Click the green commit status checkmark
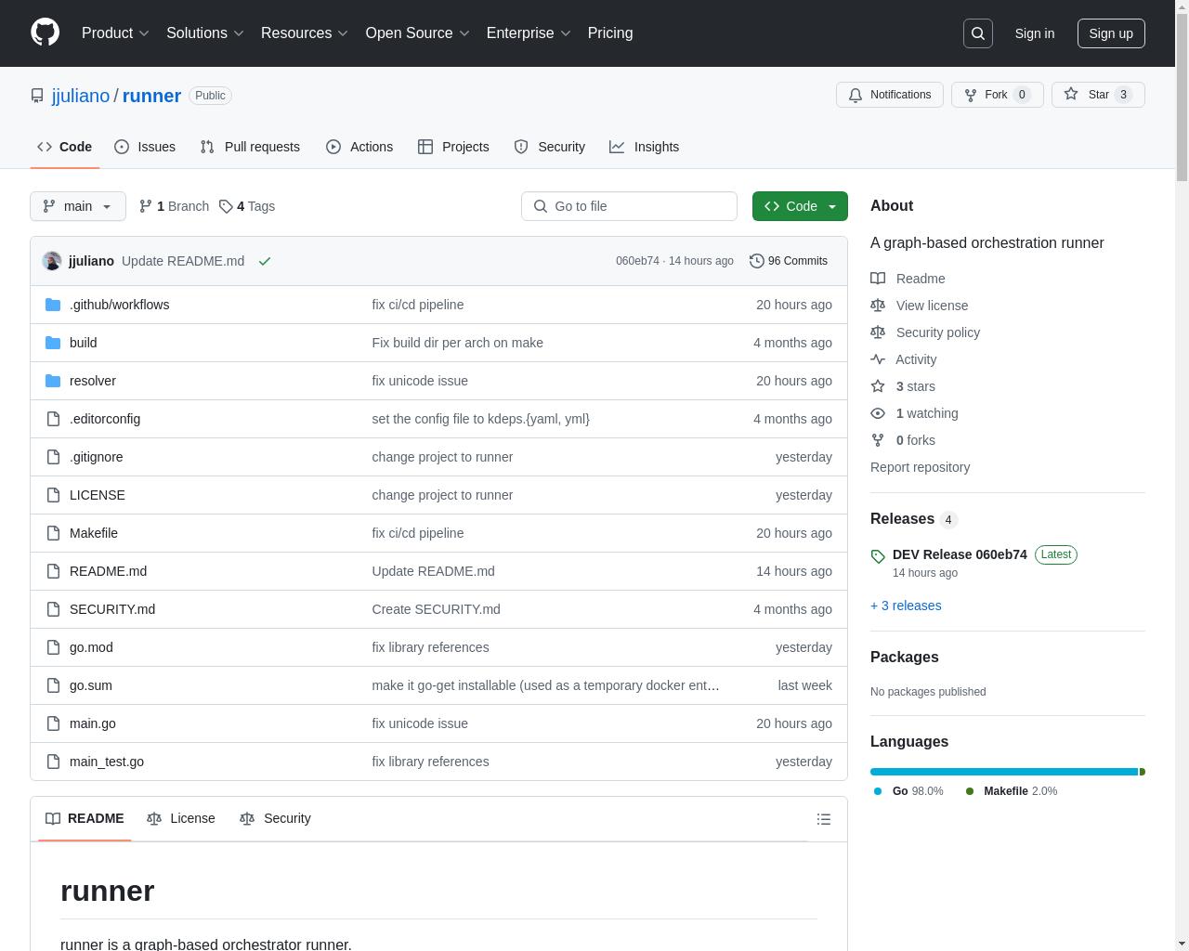This screenshot has width=1189, height=951. [265, 261]
